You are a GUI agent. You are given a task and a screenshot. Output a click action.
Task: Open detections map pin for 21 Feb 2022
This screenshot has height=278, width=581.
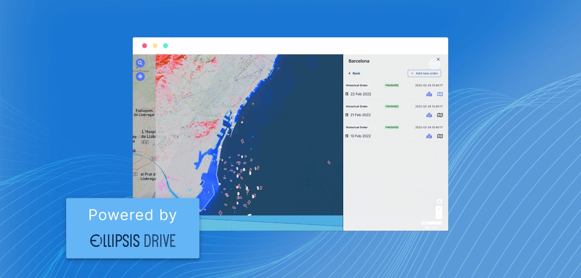[429, 115]
